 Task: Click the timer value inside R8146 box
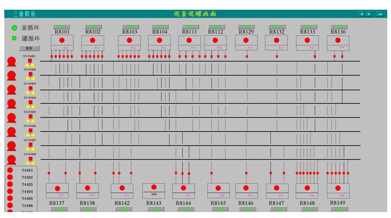coord(250,195)
